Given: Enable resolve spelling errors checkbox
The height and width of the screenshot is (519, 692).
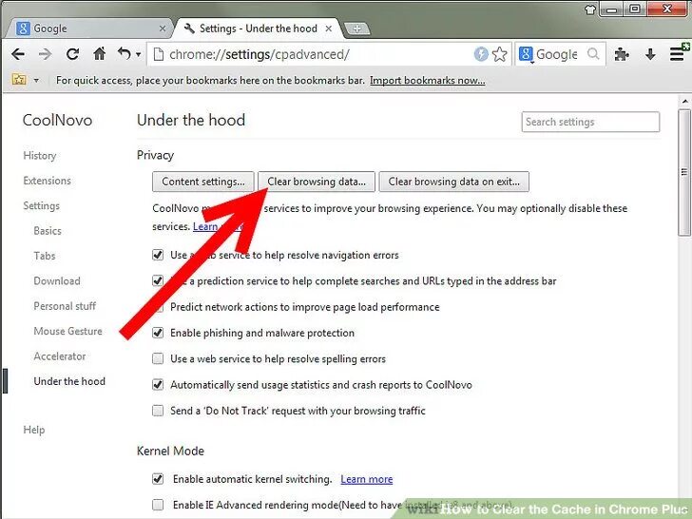Looking at the screenshot, I should pos(158,358).
